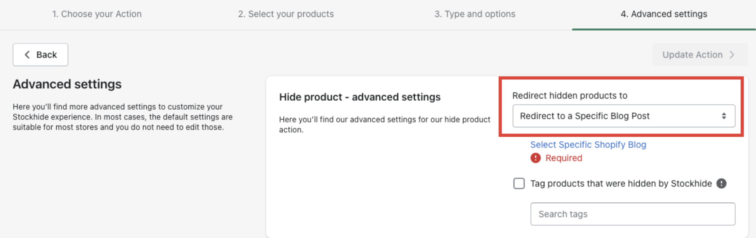The height and width of the screenshot is (238, 756).
Task: Click the "Redirect hidden products to" field label
Action: (570, 96)
